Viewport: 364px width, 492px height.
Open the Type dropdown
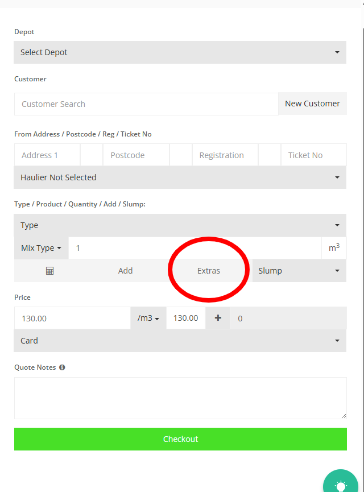pyautogui.click(x=180, y=225)
